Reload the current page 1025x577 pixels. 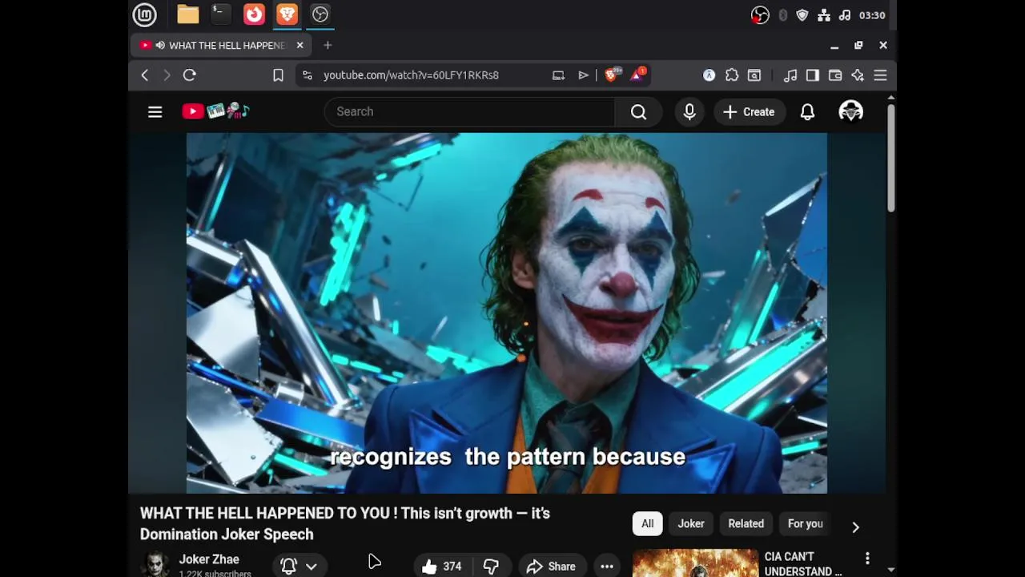tap(190, 75)
